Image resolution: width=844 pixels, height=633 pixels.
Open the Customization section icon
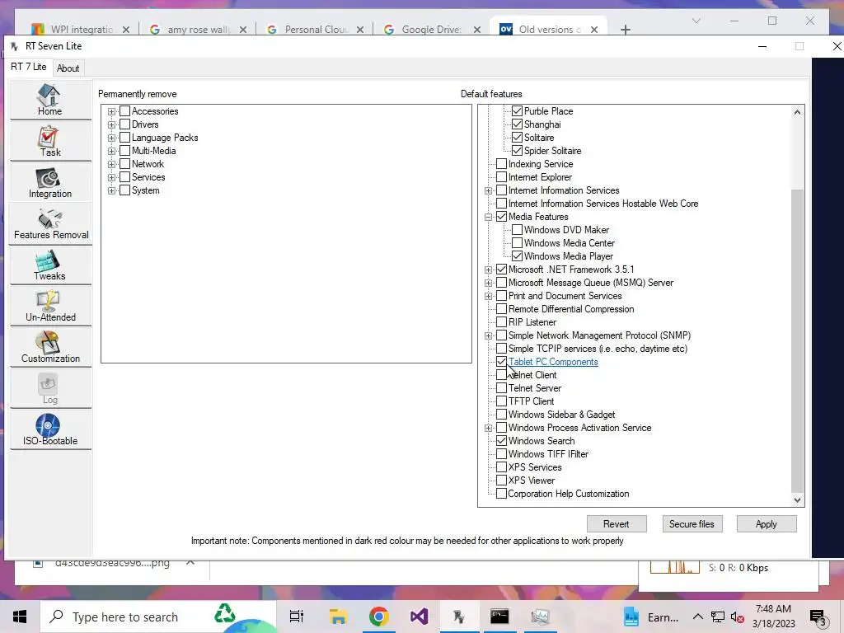50,348
